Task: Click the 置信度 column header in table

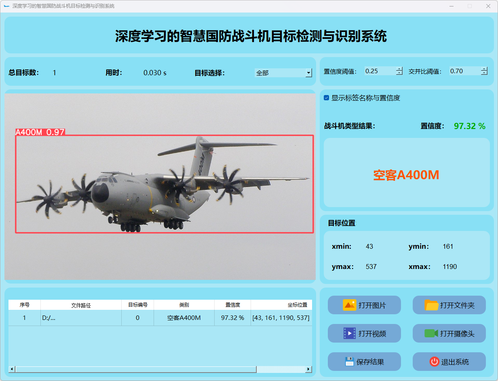Action: (233, 305)
